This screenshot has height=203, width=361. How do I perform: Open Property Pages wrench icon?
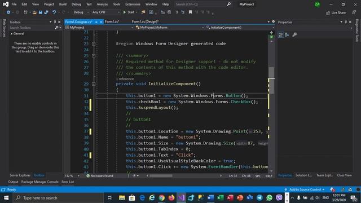click(x=294, y=35)
